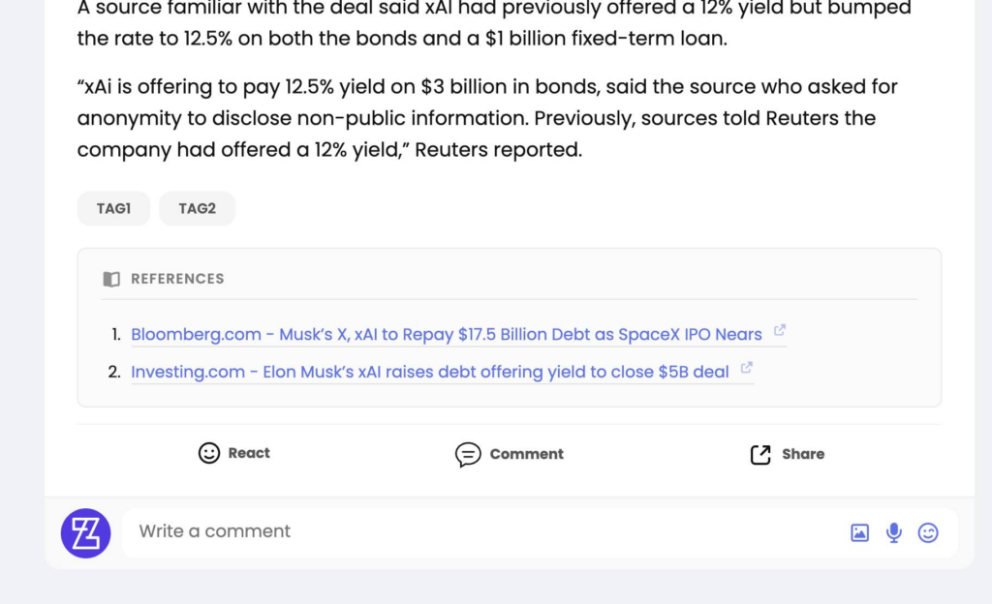992x604 pixels.
Task: Open emoji picker in comment box
Action: 928,532
